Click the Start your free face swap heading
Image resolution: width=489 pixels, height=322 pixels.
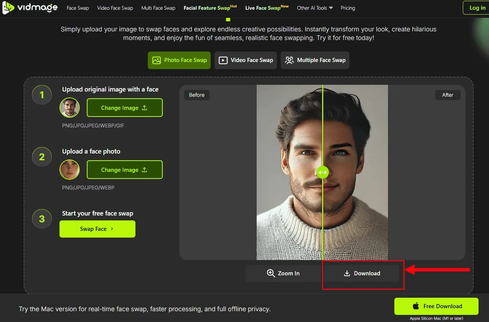[98, 213]
